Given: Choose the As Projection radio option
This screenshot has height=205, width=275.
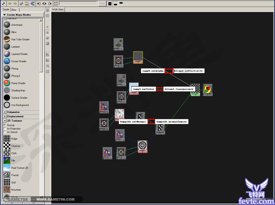Looking at the screenshot, I should [5, 129].
